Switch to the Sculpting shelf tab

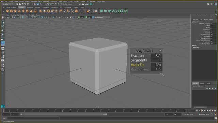30,8
